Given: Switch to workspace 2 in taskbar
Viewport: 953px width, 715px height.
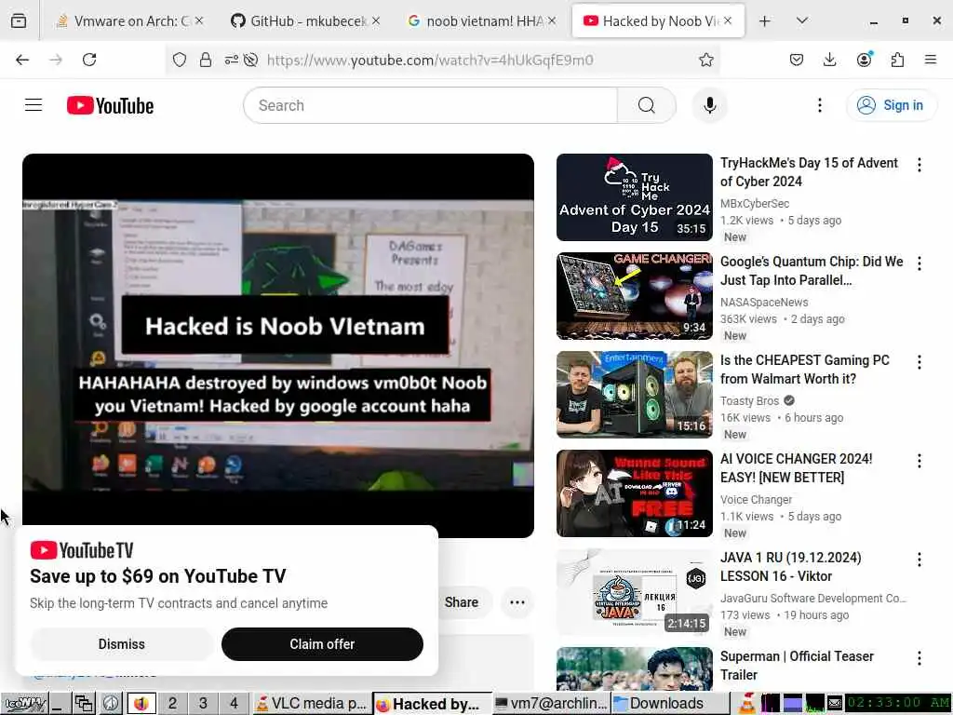Looking at the screenshot, I should 172,704.
